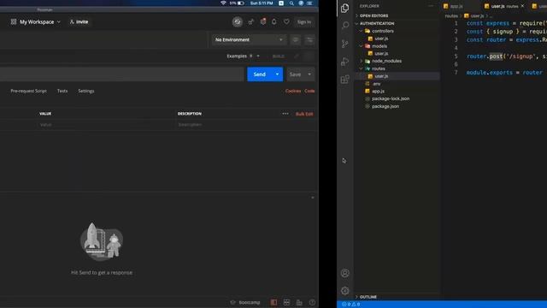Click macOS Wi-Fi menu bar icon
Image resolution: width=547 pixels, height=308 pixels.
[223, 3]
